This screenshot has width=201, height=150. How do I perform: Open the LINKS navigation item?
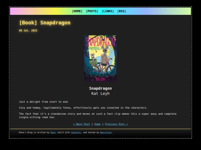pyautogui.click(x=108, y=11)
